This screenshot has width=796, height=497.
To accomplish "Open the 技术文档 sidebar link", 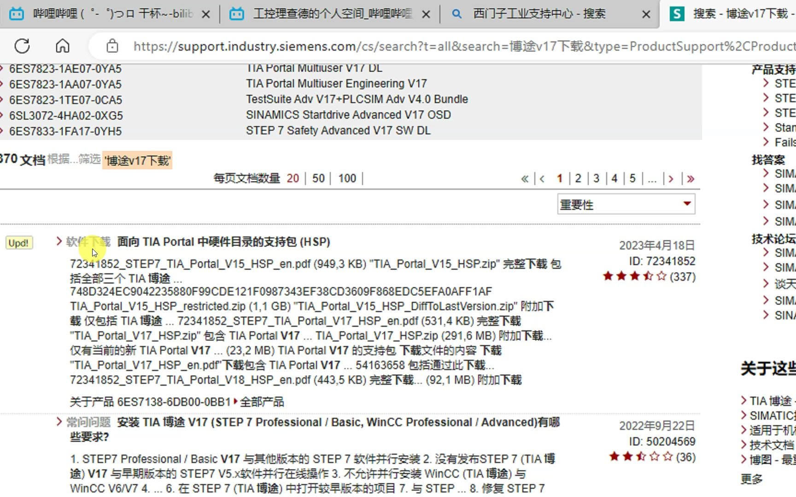I will [772, 445].
